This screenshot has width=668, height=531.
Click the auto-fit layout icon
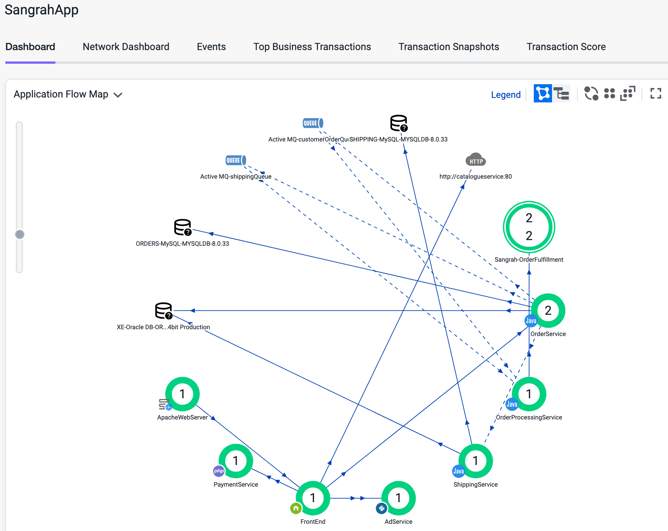click(627, 93)
